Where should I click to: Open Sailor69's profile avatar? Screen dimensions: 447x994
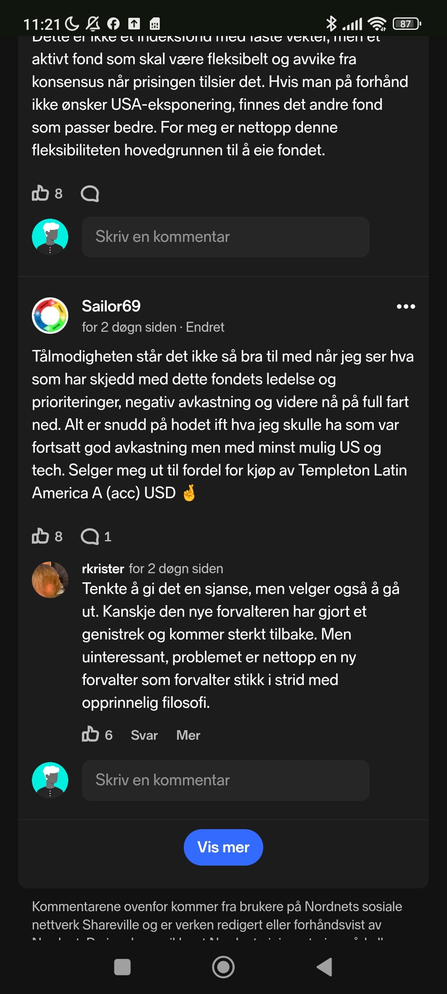[x=50, y=316]
